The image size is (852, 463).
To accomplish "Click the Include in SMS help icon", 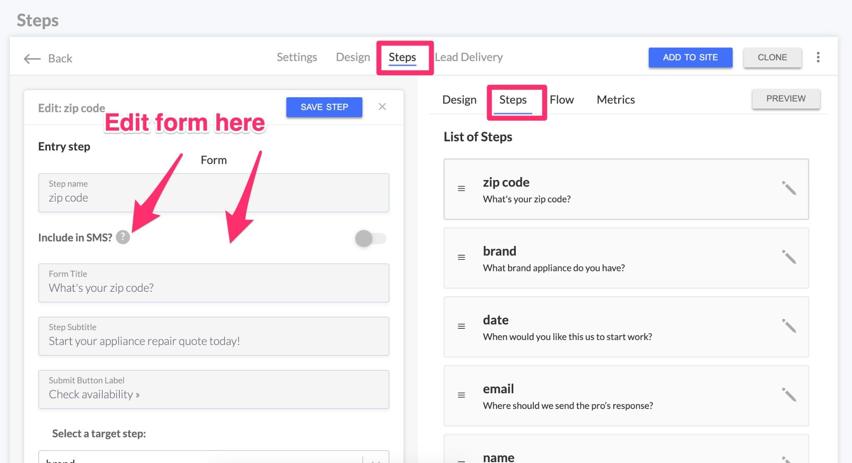I will 123,237.
